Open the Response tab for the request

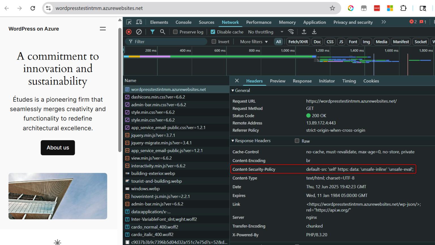tap(302, 81)
